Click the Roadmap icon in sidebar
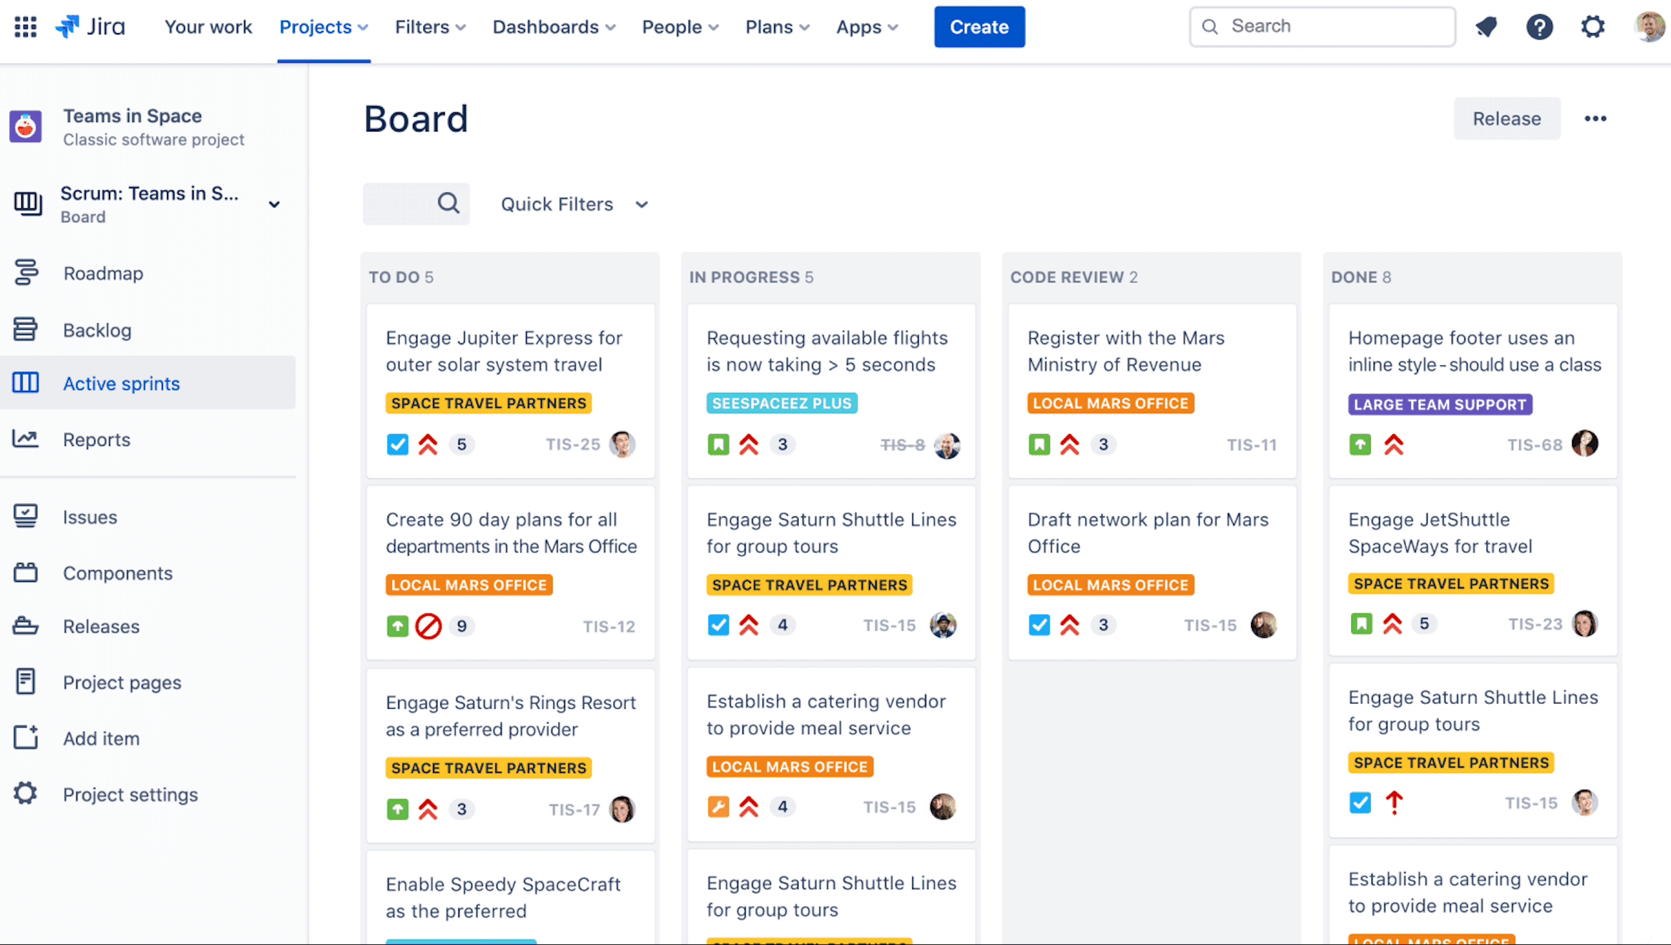The image size is (1671, 945). [25, 272]
